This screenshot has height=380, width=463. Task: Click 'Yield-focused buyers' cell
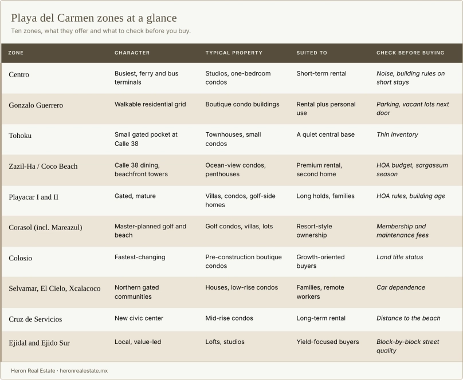[328, 342]
